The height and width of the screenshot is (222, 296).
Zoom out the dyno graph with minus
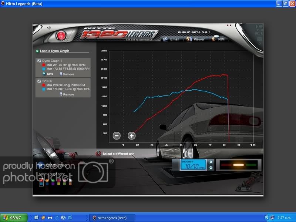click(117, 135)
